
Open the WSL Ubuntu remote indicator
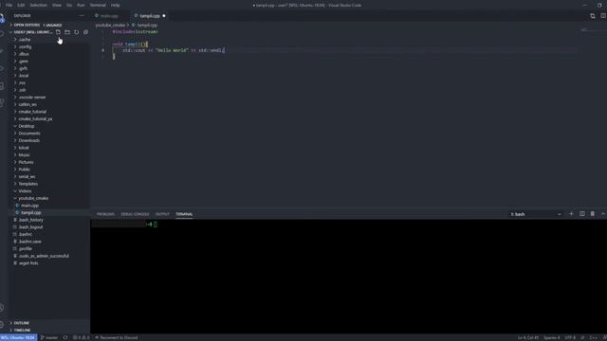pyautogui.click(x=18, y=337)
